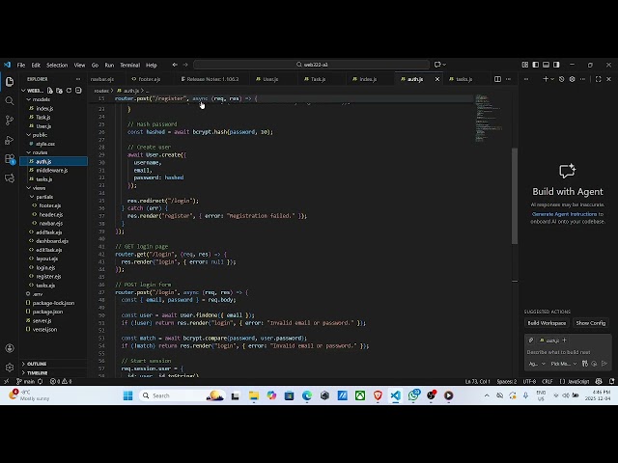Image resolution: width=618 pixels, height=463 pixels.
Task: Click the Show Config button
Action: [x=590, y=323]
